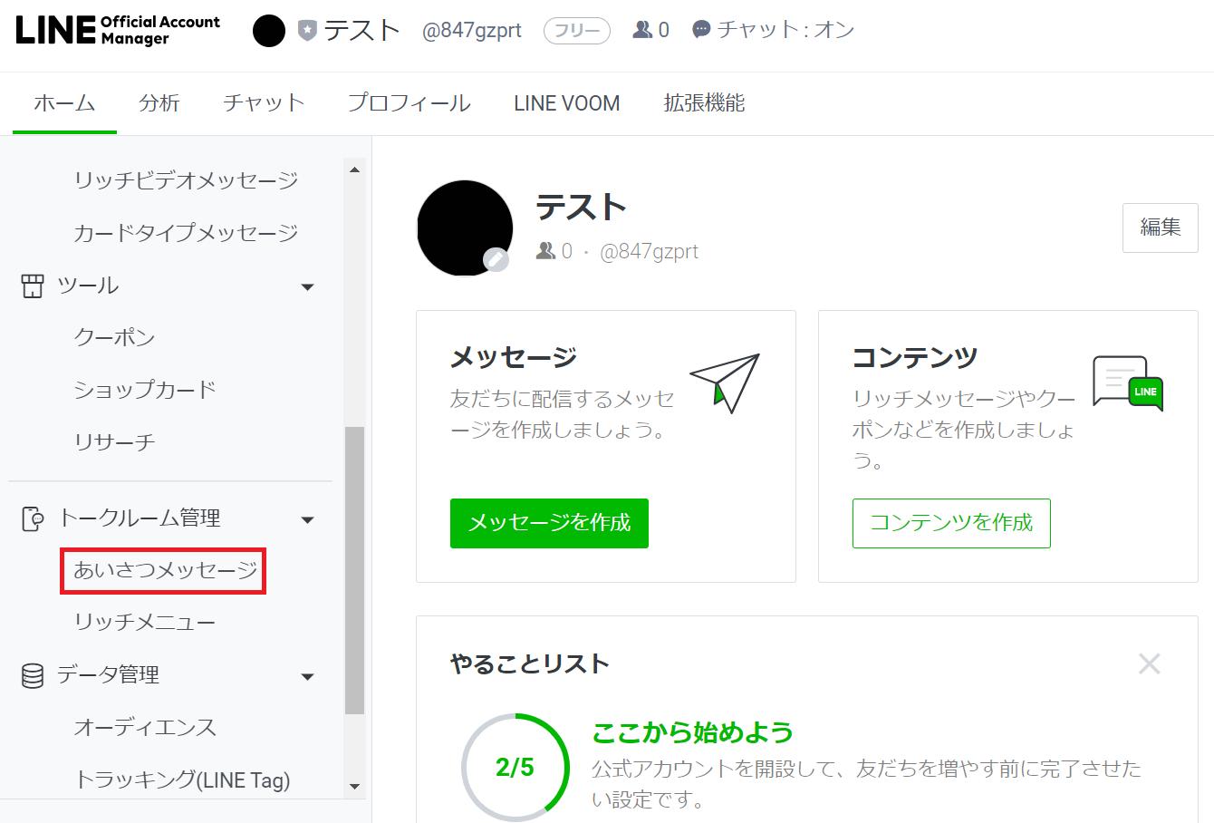The width and height of the screenshot is (1214, 823).
Task: Open the LINE VOOM tab
Action: point(567,103)
